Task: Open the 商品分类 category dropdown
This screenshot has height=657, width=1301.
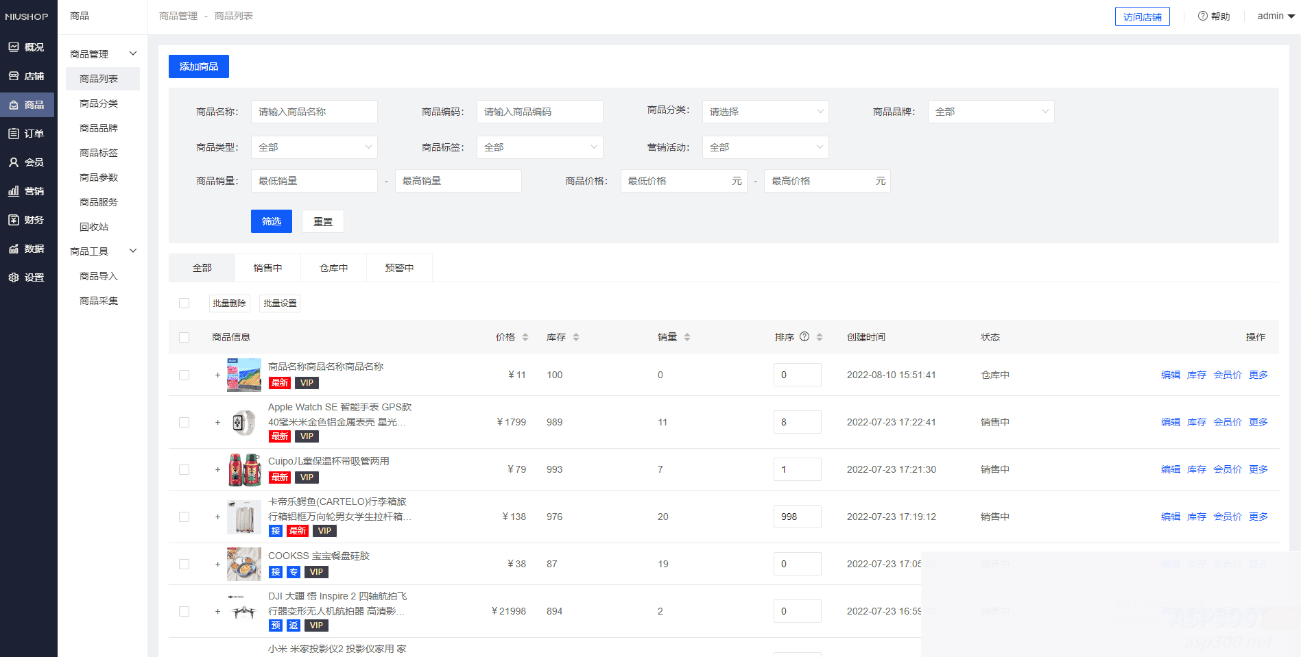Action: [x=765, y=111]
